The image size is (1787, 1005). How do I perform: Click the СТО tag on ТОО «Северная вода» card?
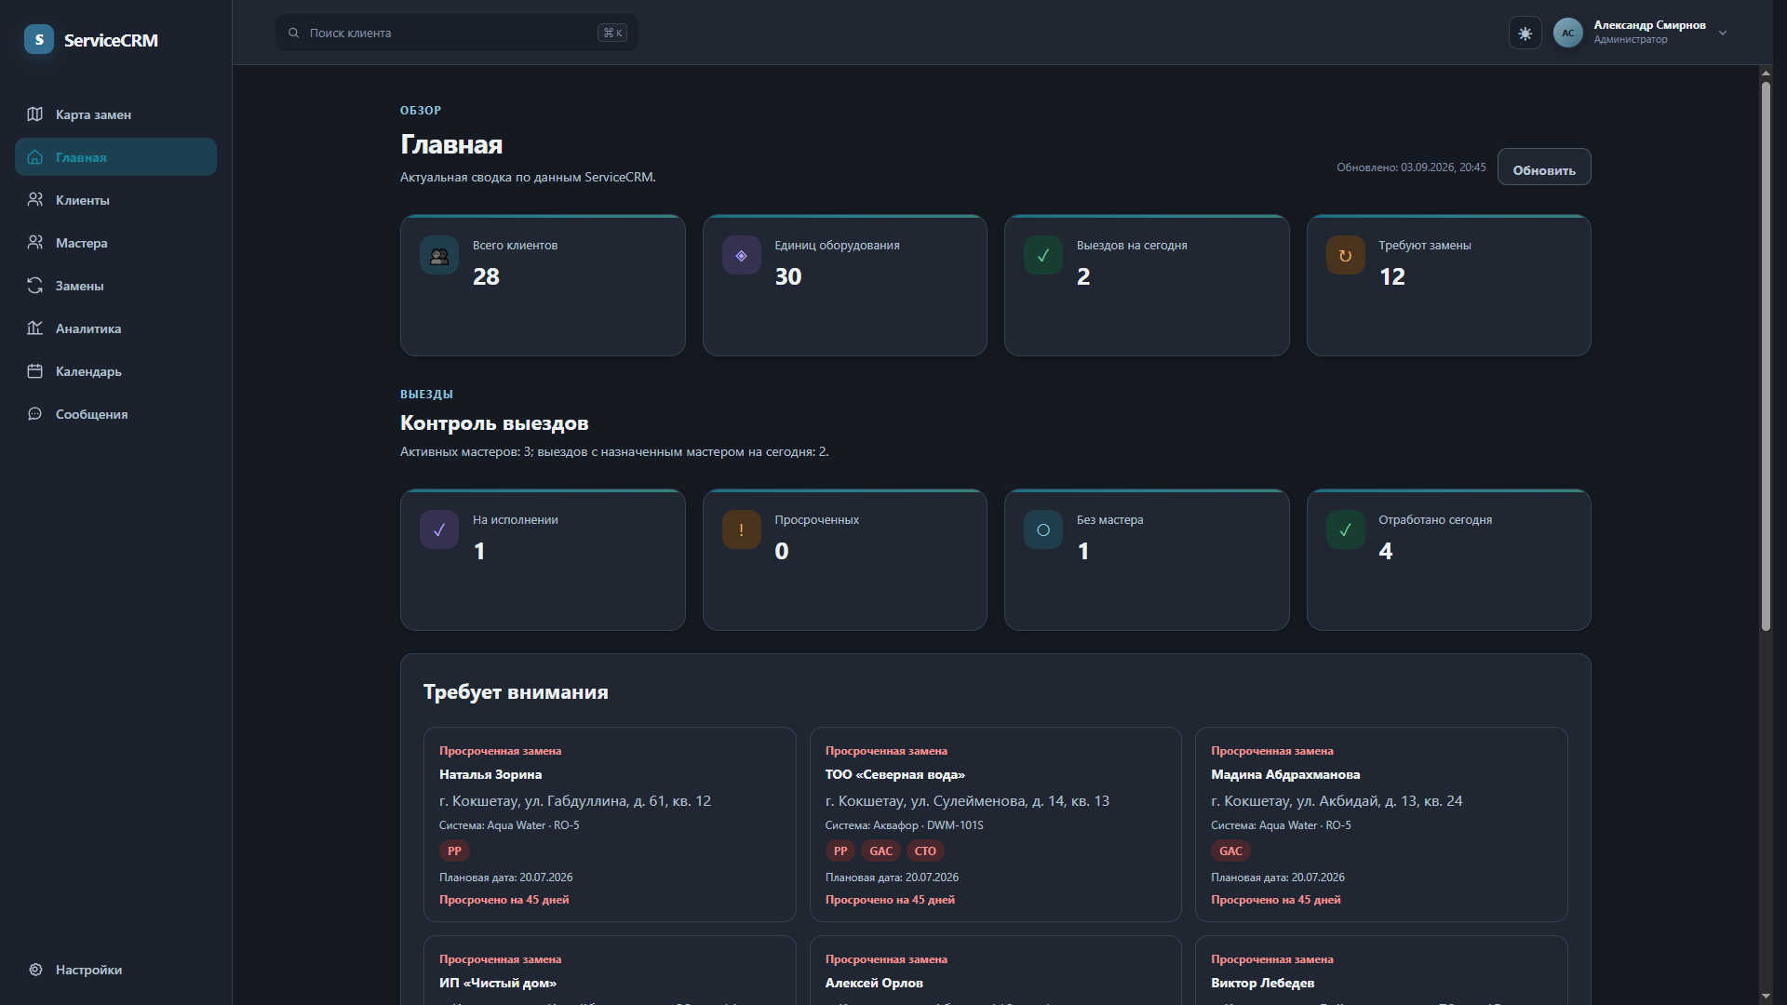tap(925, 851)
